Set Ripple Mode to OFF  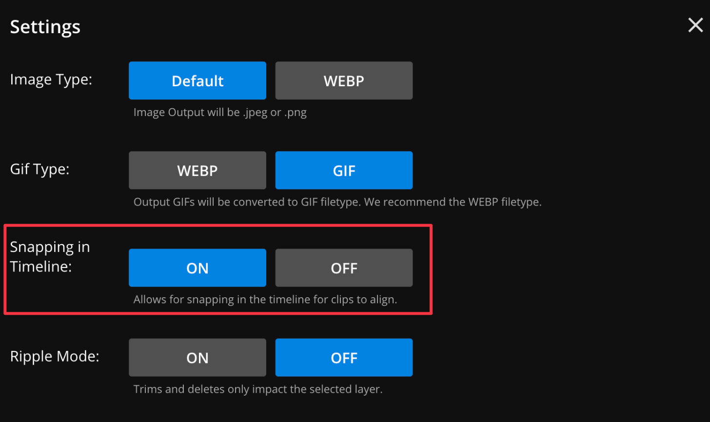[x=344, y=357]
